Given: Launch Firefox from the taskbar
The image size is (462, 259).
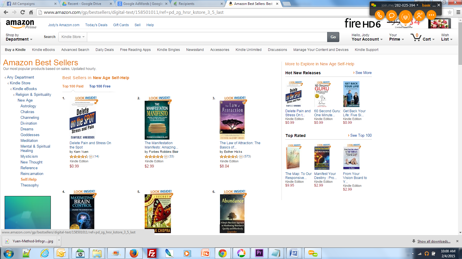Looking at the screenshot, I should coord(134,253).
